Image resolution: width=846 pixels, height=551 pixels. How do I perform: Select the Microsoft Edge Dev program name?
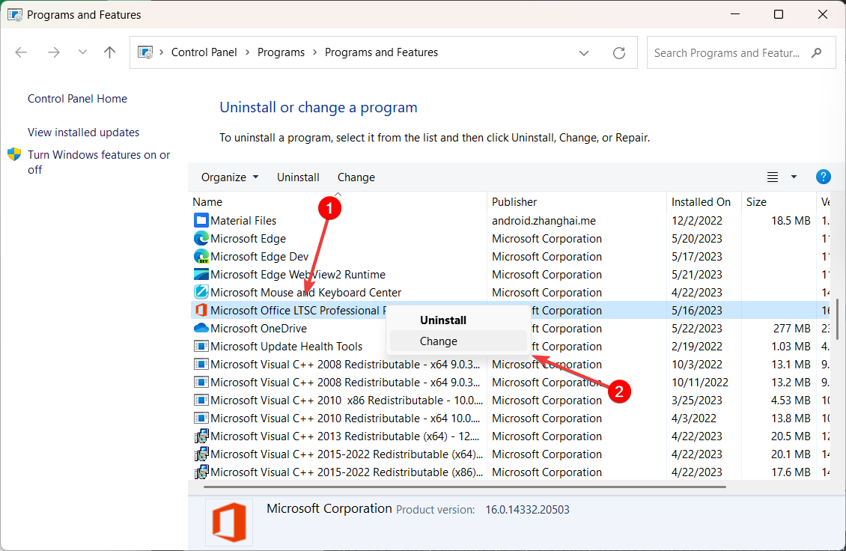coord(260,256)
